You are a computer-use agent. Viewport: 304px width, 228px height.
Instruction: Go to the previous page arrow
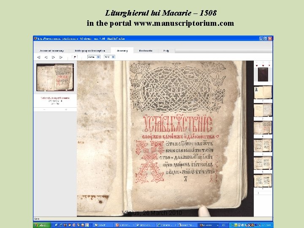[46, 57]
